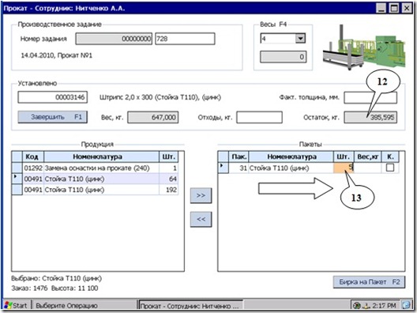417x313 pixels.
Task: Click the tray icon right of the clock
Action: click(x=407, y=305)
